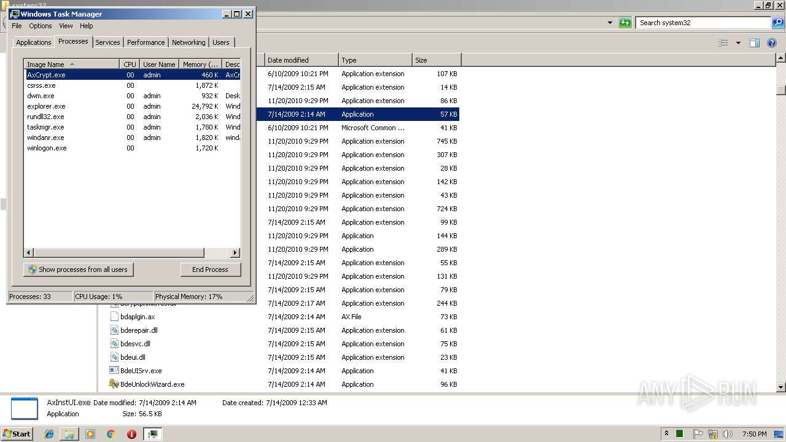The height and width of the screenshot is (442, 786).
Task: Switch to the Services tab
Action: coord(107,42)
